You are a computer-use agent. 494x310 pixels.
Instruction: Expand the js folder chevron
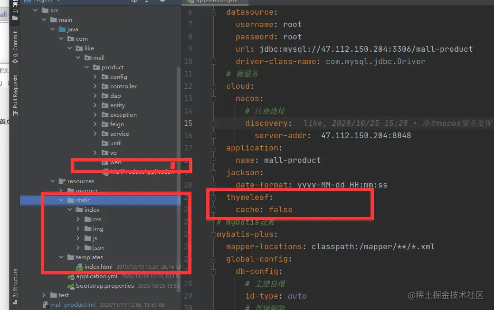[78, 238]
